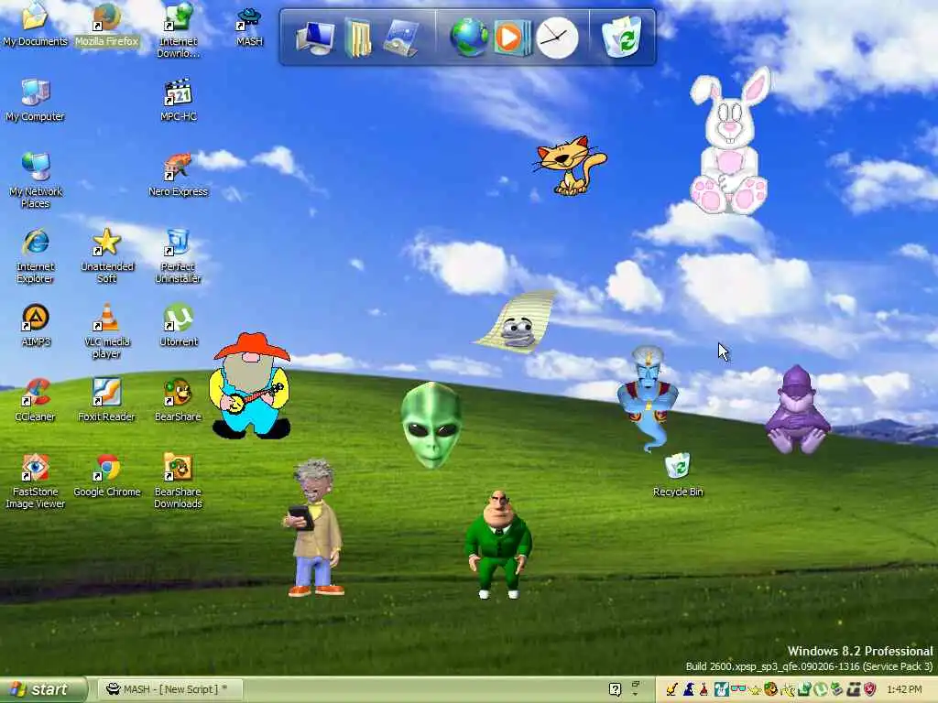The width and height of the screenshot is (938, 703).
Task: Click the analog clock in the dock
Action: pos(557,38)
